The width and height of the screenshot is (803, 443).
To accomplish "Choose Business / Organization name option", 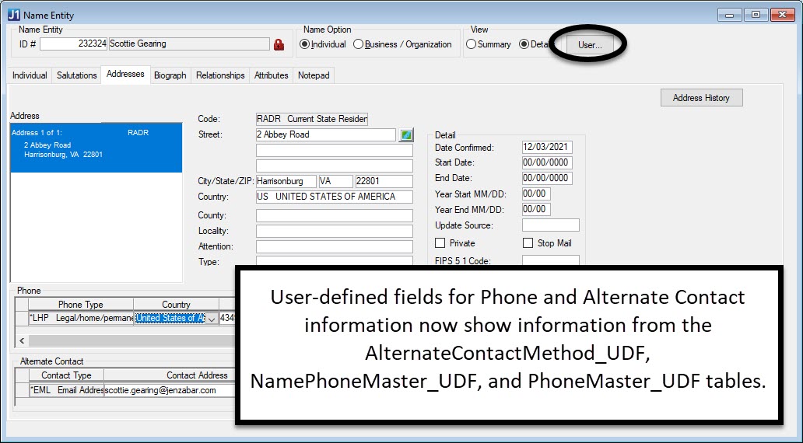I will point(358,45).
